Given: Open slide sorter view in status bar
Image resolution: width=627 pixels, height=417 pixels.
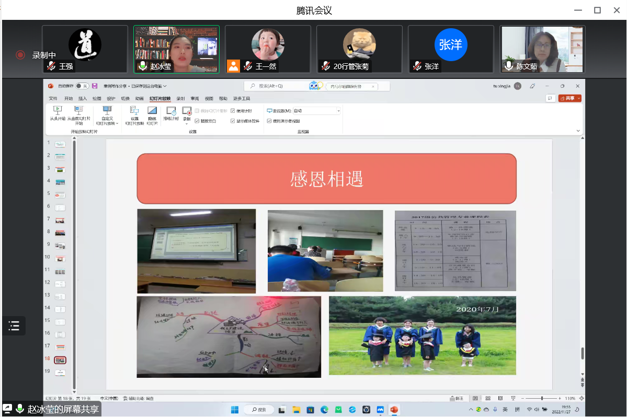Looking at the screenshot, I should click(x=487, y=398).
